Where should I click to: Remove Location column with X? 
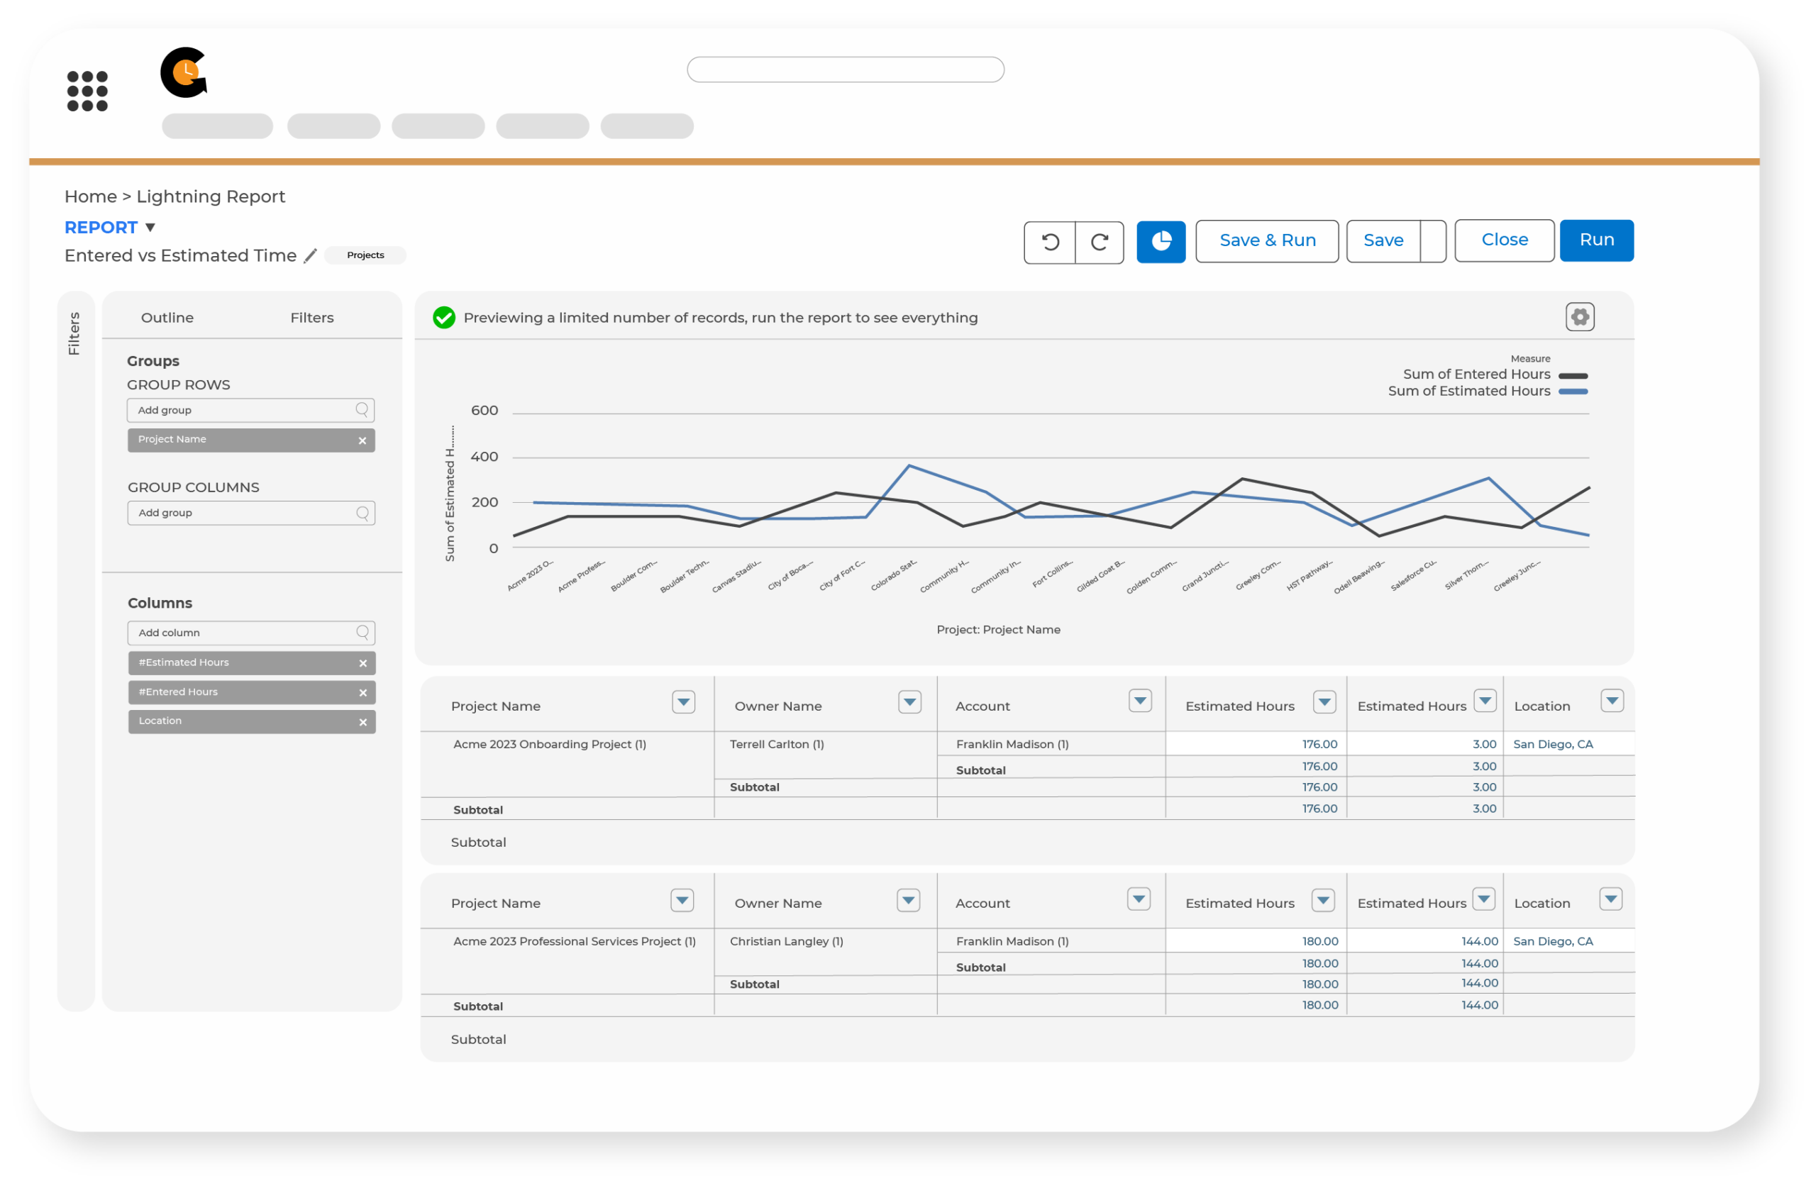click(363, 722)
